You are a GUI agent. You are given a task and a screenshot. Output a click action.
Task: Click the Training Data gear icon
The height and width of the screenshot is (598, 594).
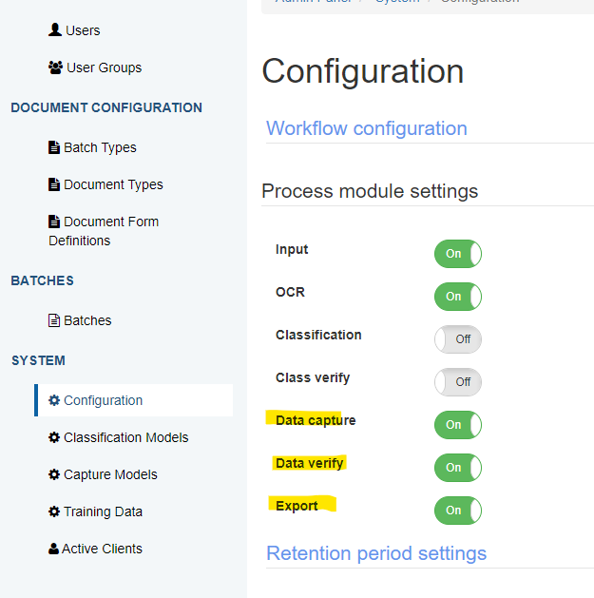click(x=54, y=511)
